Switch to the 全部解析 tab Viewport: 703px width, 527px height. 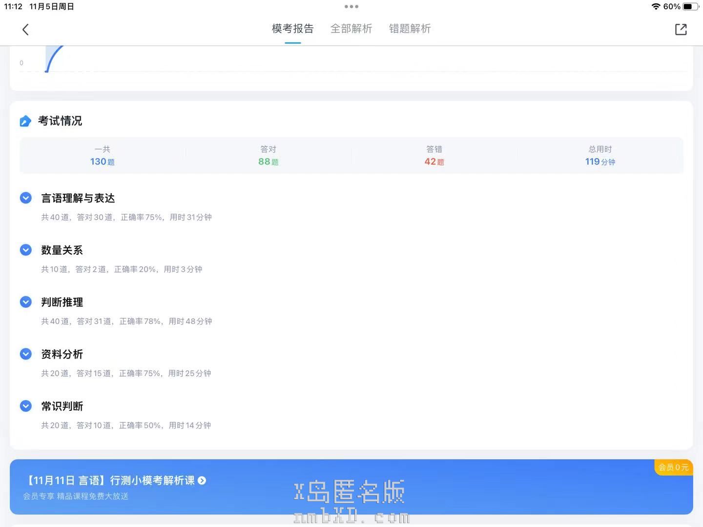[351, 29]
